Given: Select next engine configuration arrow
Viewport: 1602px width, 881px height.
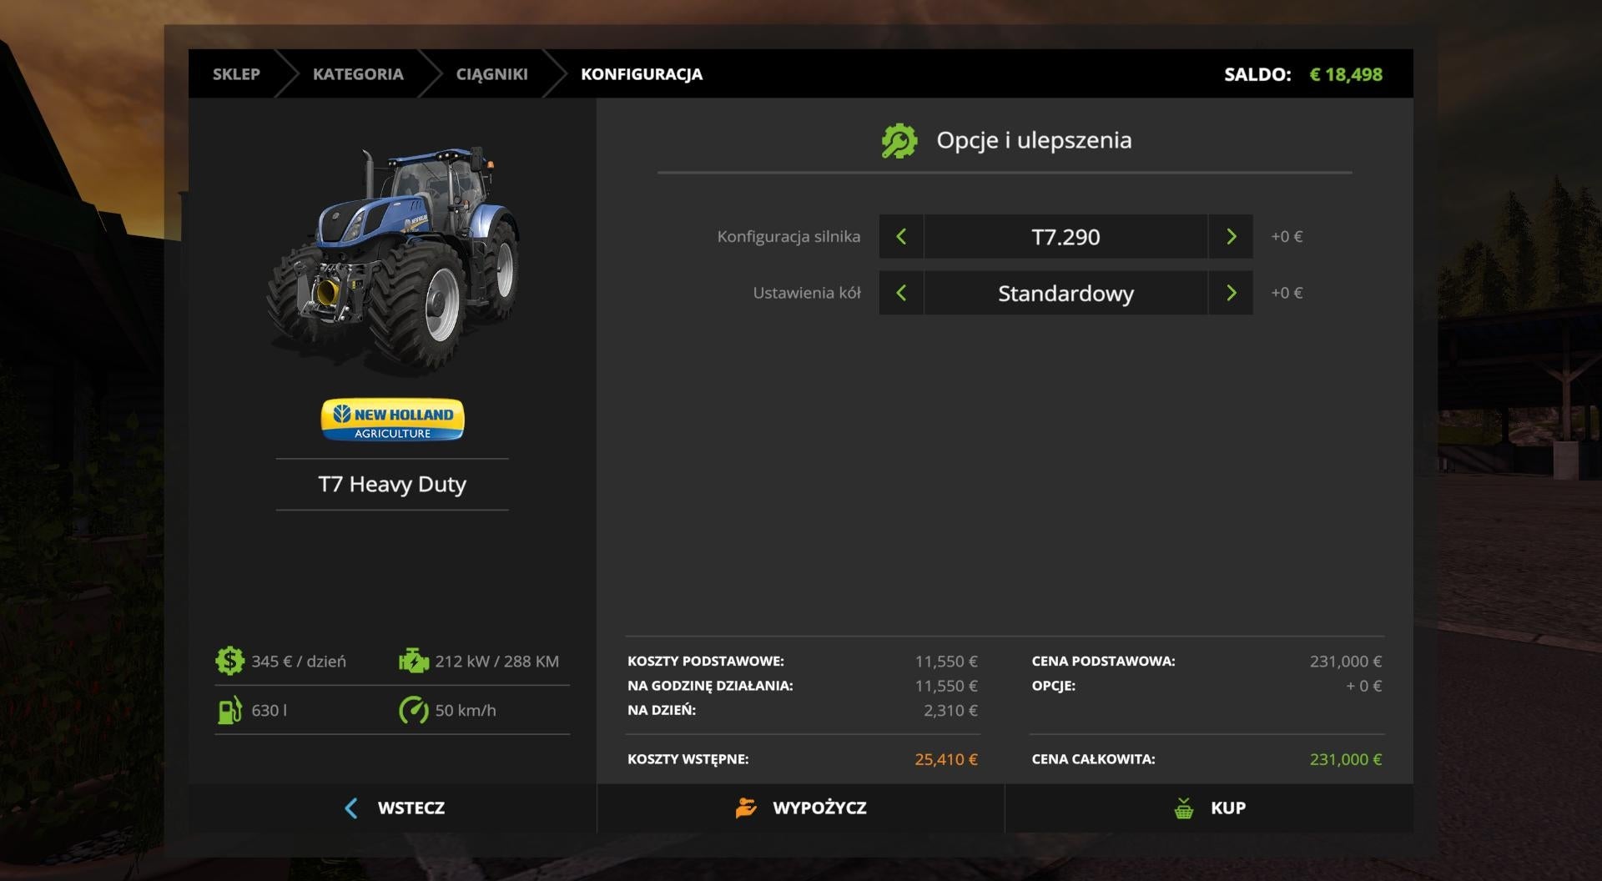Looking at the screenshot, I should (1231, 236).
